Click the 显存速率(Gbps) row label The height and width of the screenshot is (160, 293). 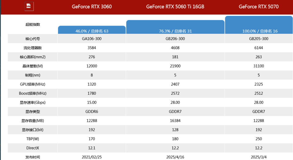pyautogui.click(x=33, y=103)
